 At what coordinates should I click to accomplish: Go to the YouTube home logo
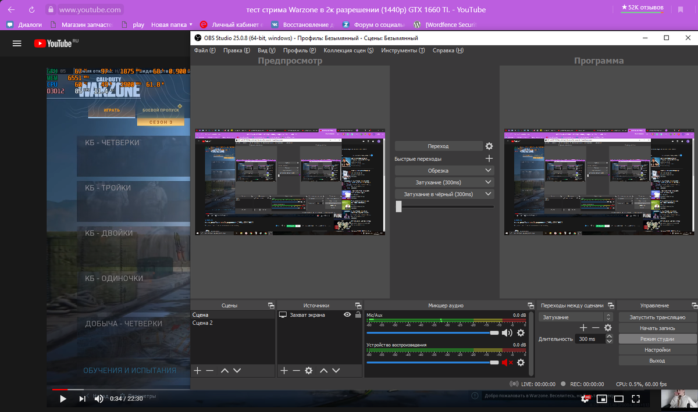click(56, 44)
